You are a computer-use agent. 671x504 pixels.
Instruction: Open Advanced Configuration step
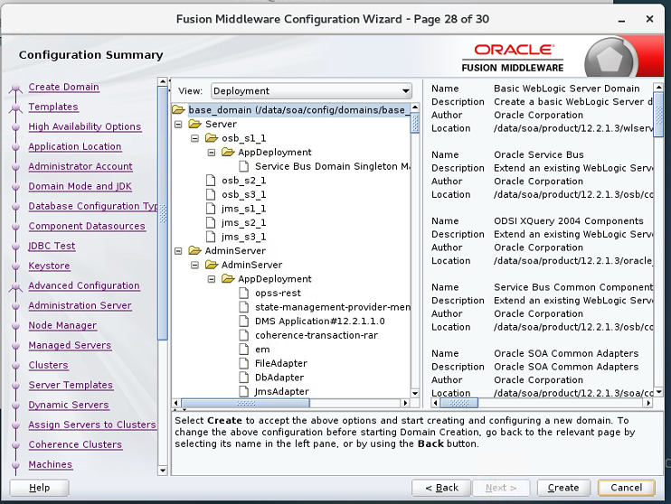pyautogui.click(x=84, y=285)
